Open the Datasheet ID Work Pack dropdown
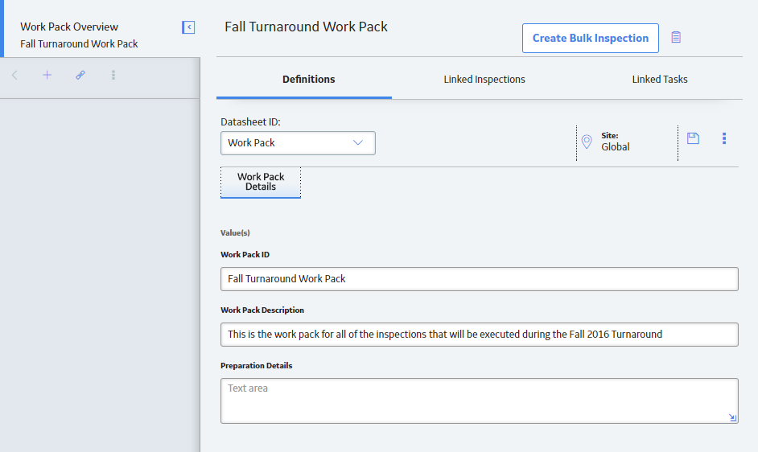This screenshot has height=452, width=758. click(x=298, y=143)
